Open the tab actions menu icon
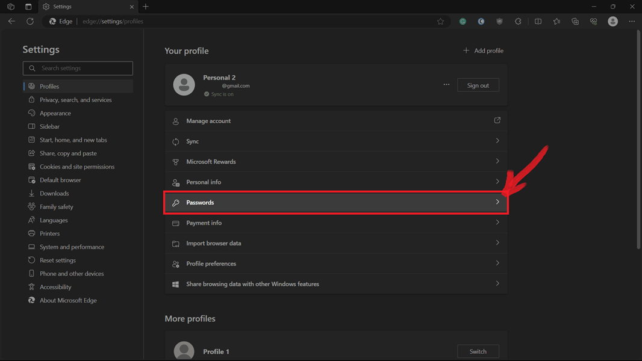Screen dimensions: 642x361 pos(28,7)
